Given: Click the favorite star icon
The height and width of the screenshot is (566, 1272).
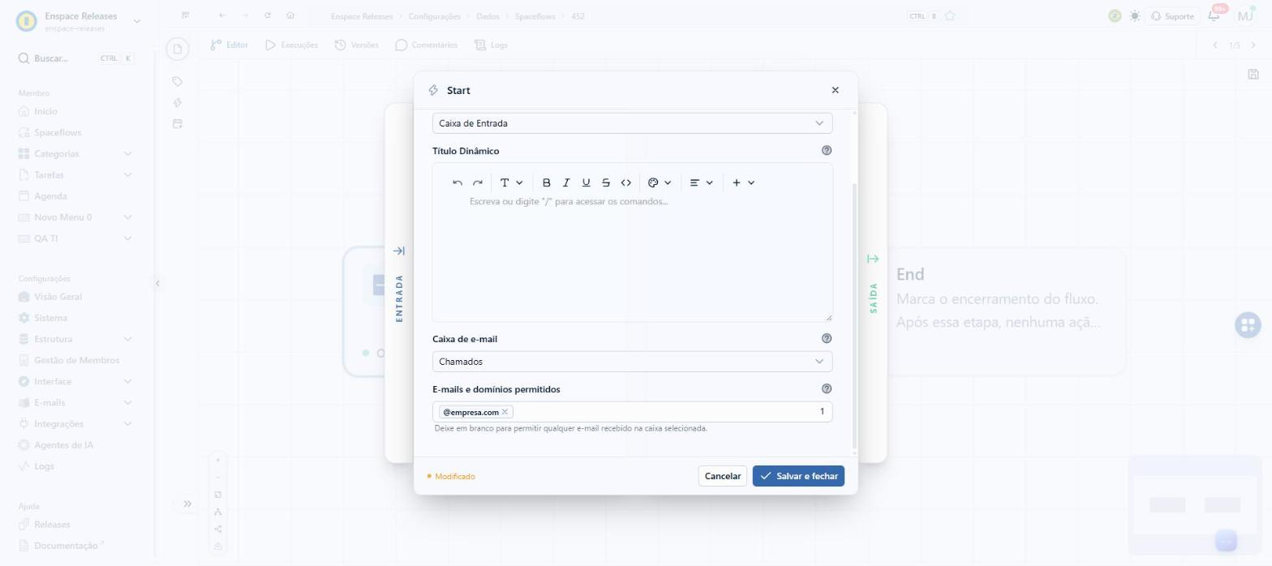Looking at the screenshot, I should (950, 16).
